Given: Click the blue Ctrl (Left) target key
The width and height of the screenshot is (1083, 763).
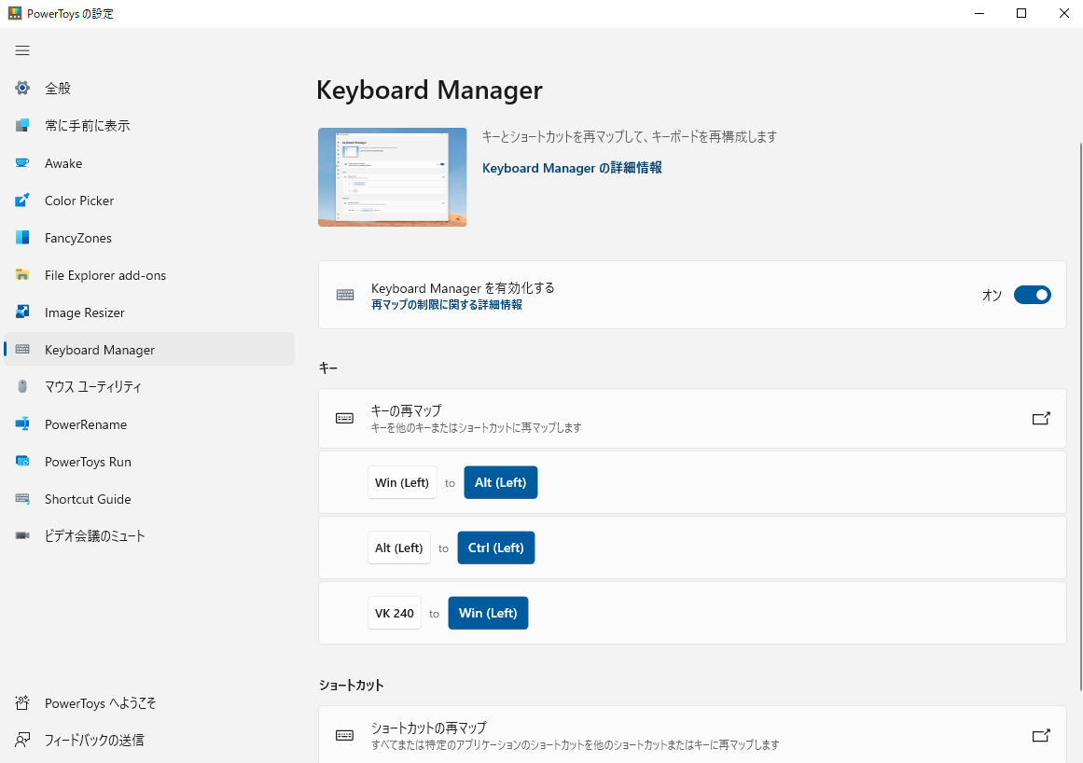Looking at the screenshot, I should tap(496, 548).
